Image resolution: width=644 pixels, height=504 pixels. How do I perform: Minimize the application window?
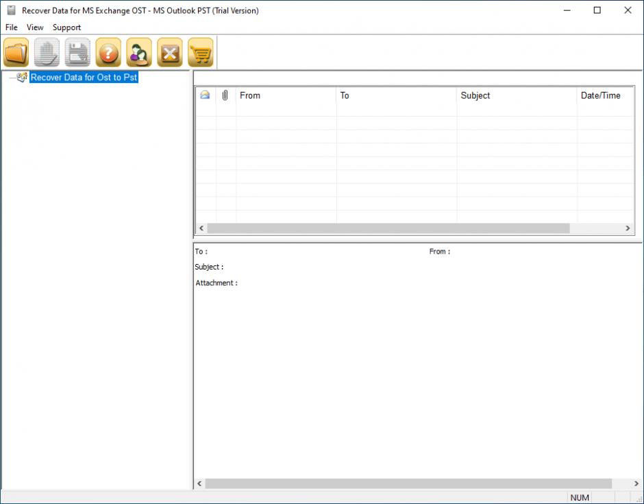[x=567, y=10]
